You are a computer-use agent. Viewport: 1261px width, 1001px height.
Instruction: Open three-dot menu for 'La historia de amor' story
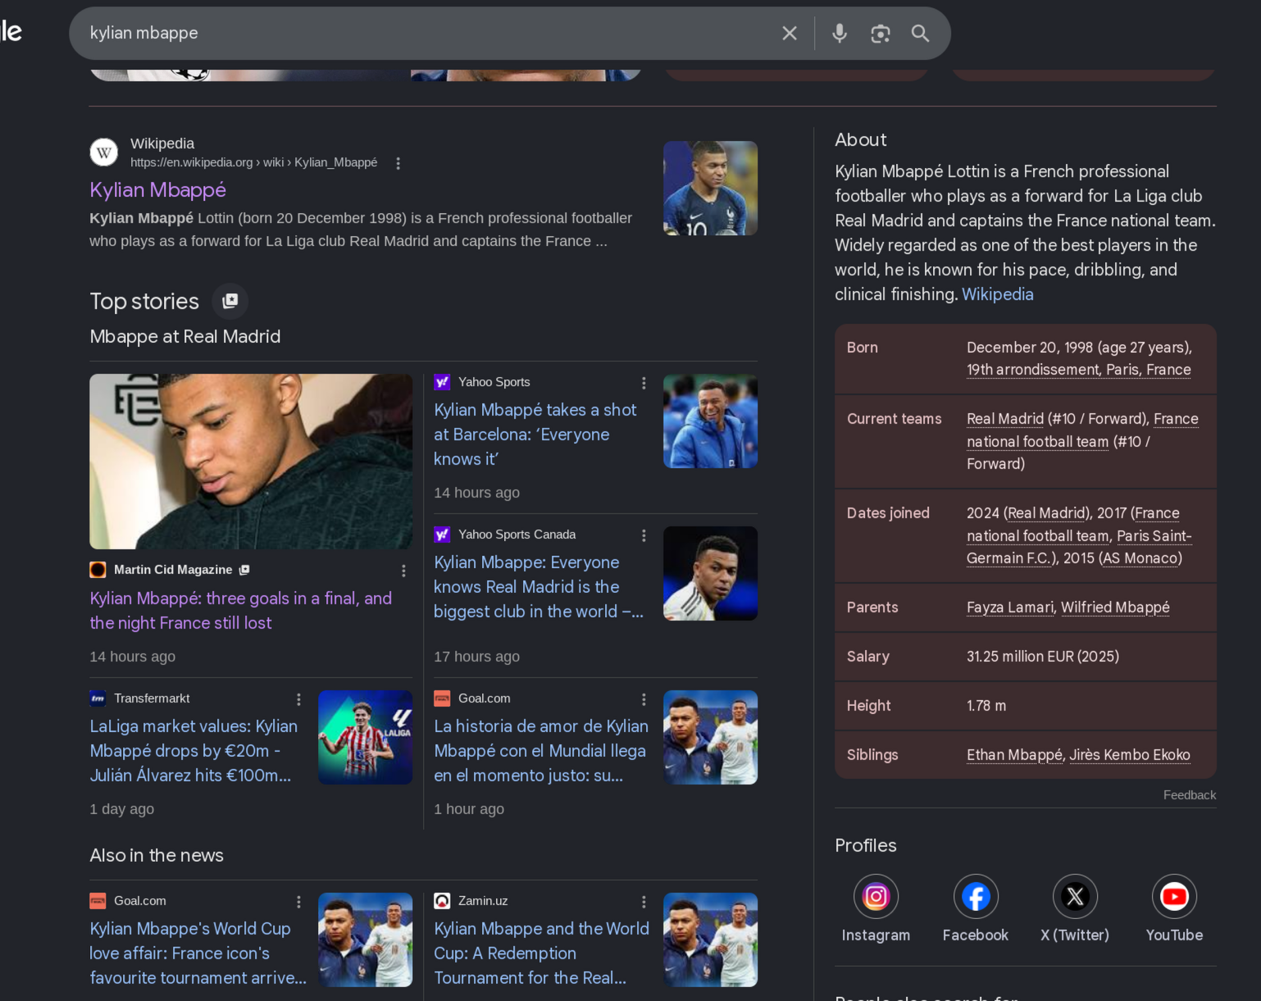pos(644,699)
